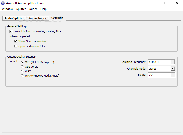This screenshot has width=183, height=135.
Task: Select the Settings tab
Action: pyautogui.click(x=57, y=18)
